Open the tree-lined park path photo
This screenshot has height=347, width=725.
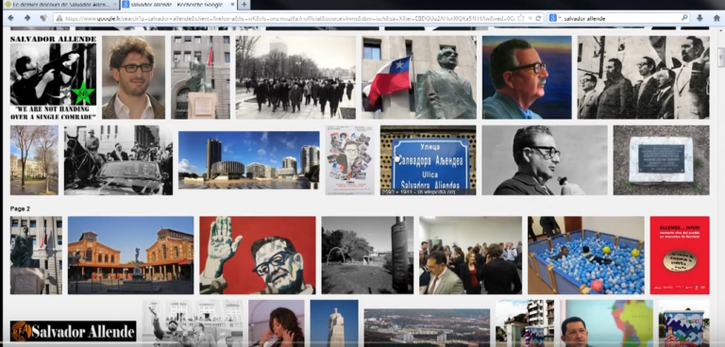pyautogui.click(x=34, y=160)
